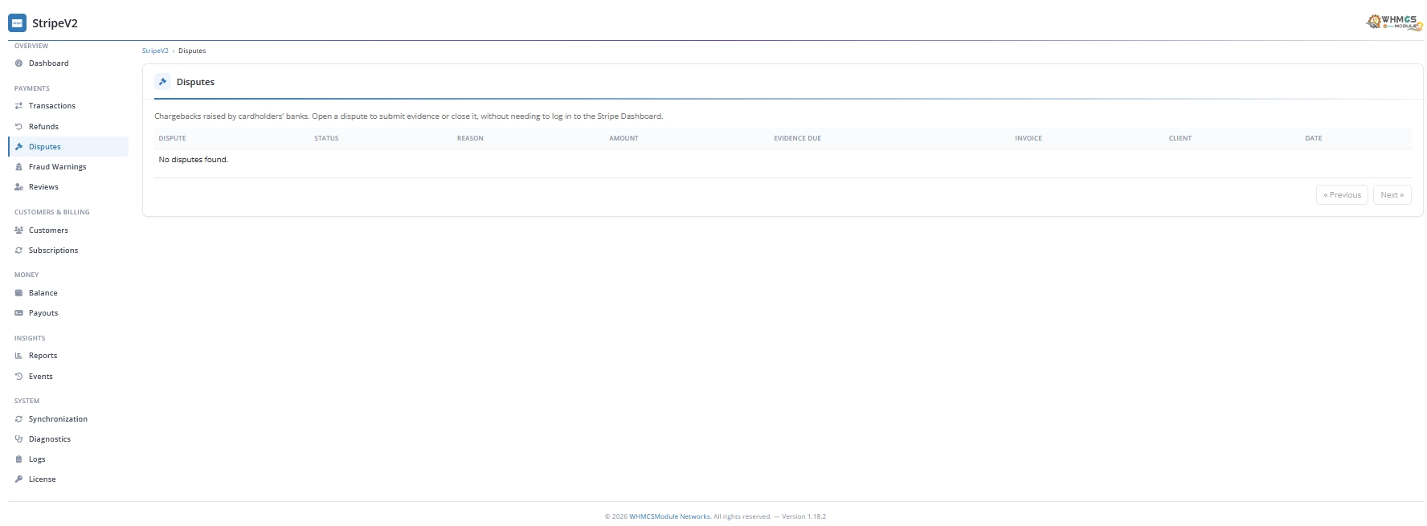
Task: Click the Refunds icon in sidebar
Action: click(x=19, y=127)
